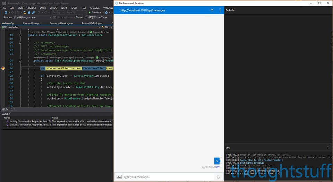Click the first POST link in the log
The image size is (333, 182).
coord(246,171)
